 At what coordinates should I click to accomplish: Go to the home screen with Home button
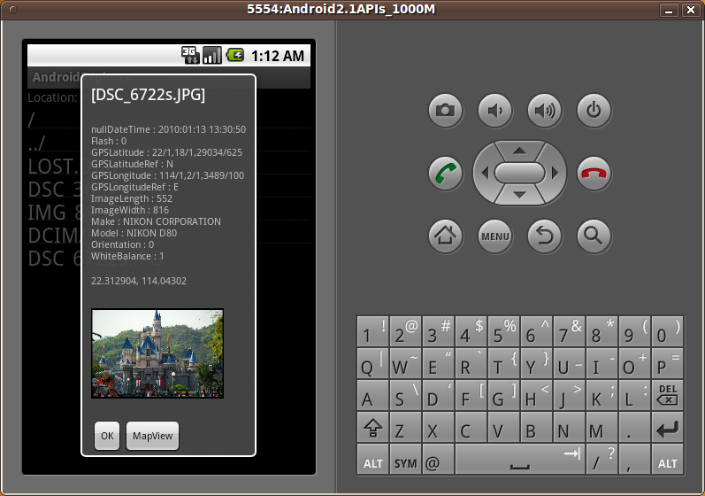445,236
